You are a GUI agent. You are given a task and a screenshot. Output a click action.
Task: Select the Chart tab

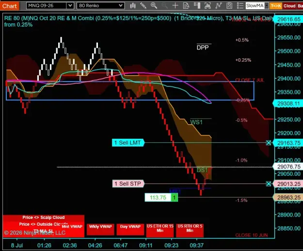click(10, 6)
